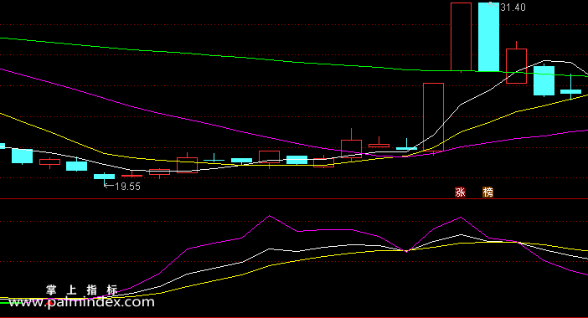Click the 掌上指标 watermark text

[82, 290]
